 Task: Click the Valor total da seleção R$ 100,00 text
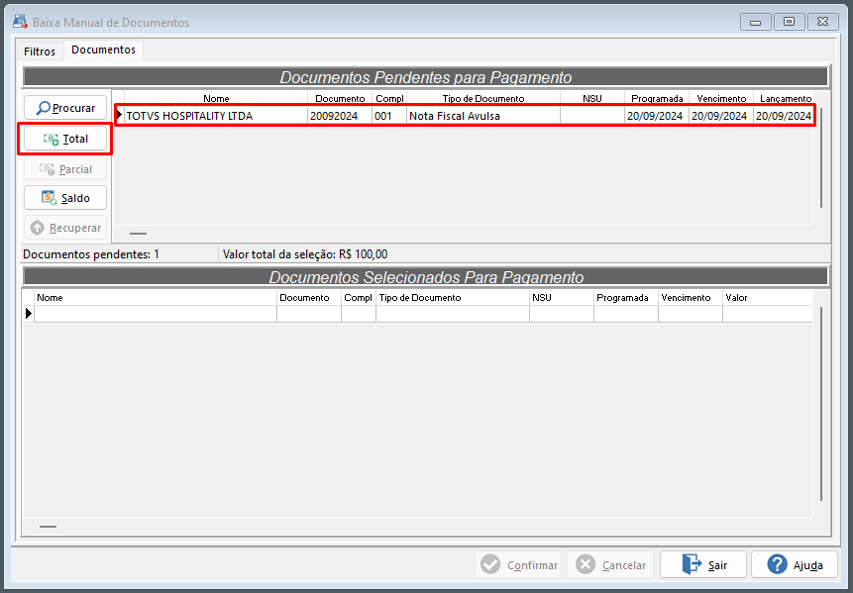(x=305, y=254)
